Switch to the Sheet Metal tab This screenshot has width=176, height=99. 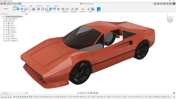click(x=39, y=6)
